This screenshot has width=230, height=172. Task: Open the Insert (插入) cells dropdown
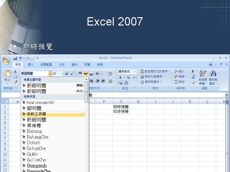point(180,71)
